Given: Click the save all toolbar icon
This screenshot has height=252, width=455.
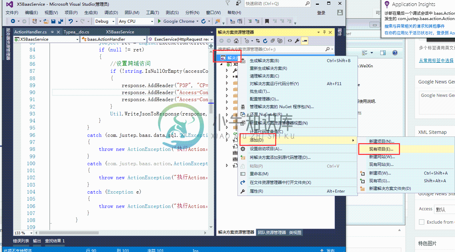Looking at the screenshot, I should 60,21.
